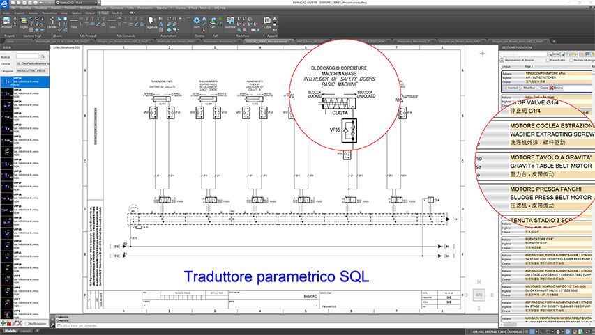Select GRAVITY TABLE BELT MOTOR translation text
The height and width of the screenshot is (335, 595).
pyautogui.click(x=550, y=166)
